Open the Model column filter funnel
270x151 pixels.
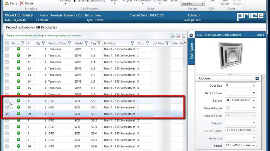86,43
